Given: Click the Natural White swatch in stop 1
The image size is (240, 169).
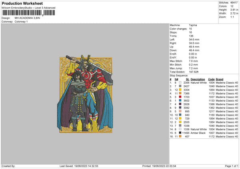Looking at the screenshot, I should click(180, 83).
